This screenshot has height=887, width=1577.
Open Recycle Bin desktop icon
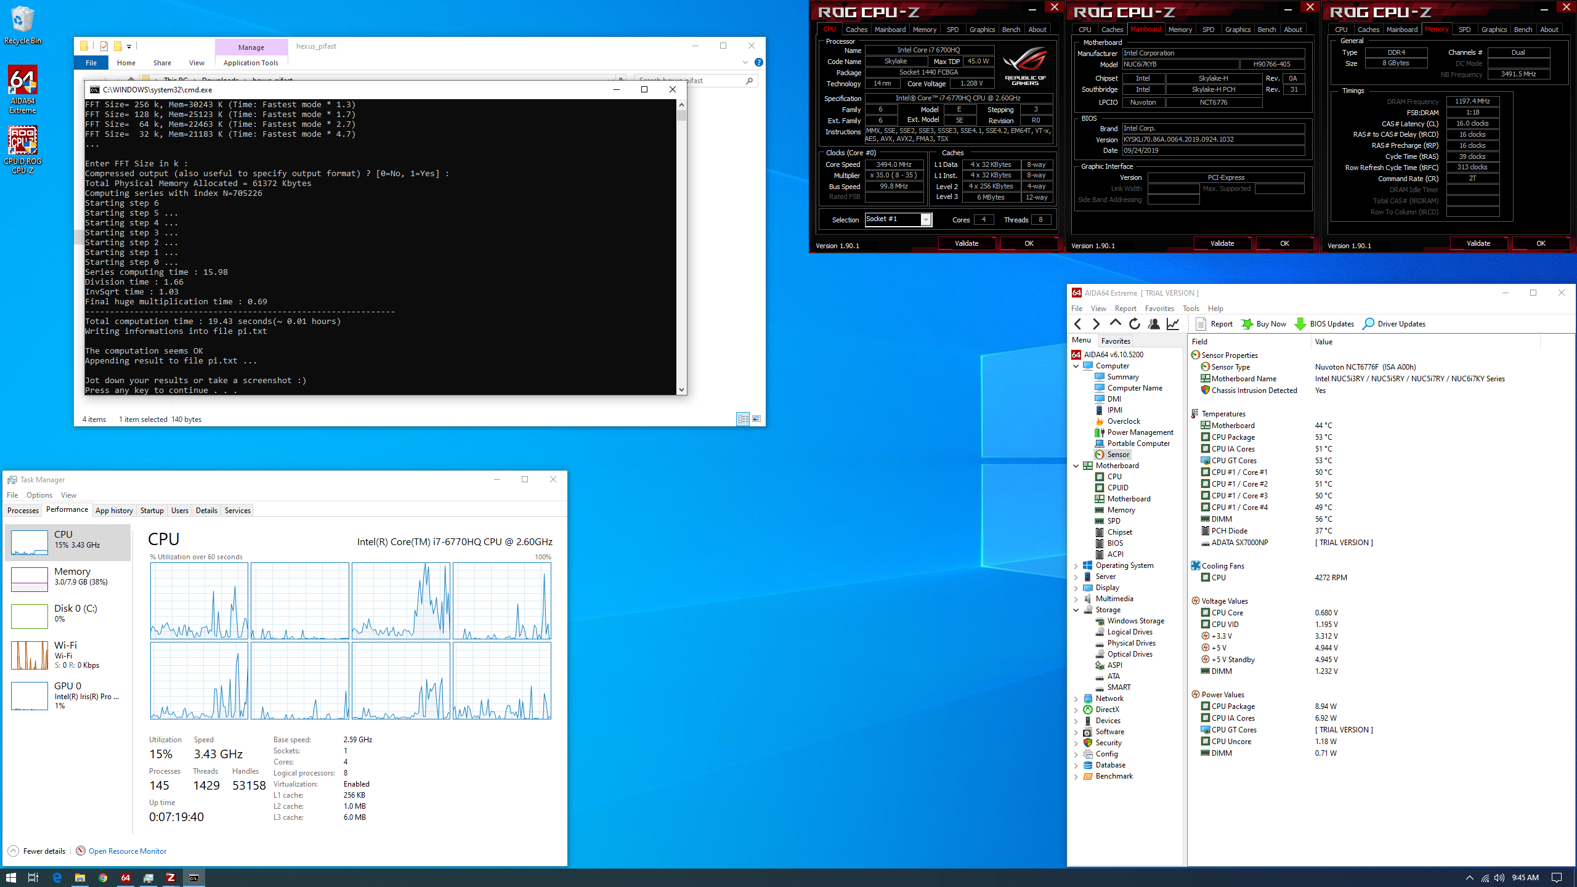coord(23,25)
